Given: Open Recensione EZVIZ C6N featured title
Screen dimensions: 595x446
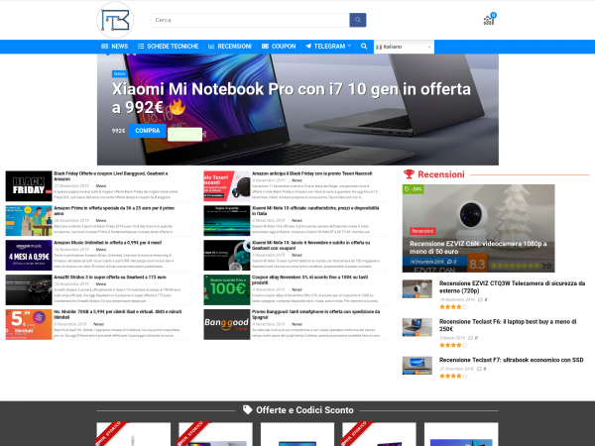Looking at the screenshot, I should (x=478, y=247).
